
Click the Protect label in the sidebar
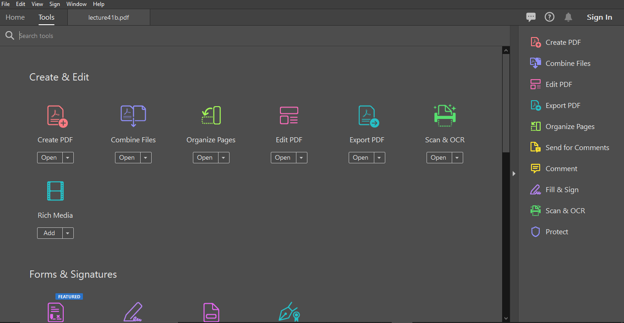[557, 231]
